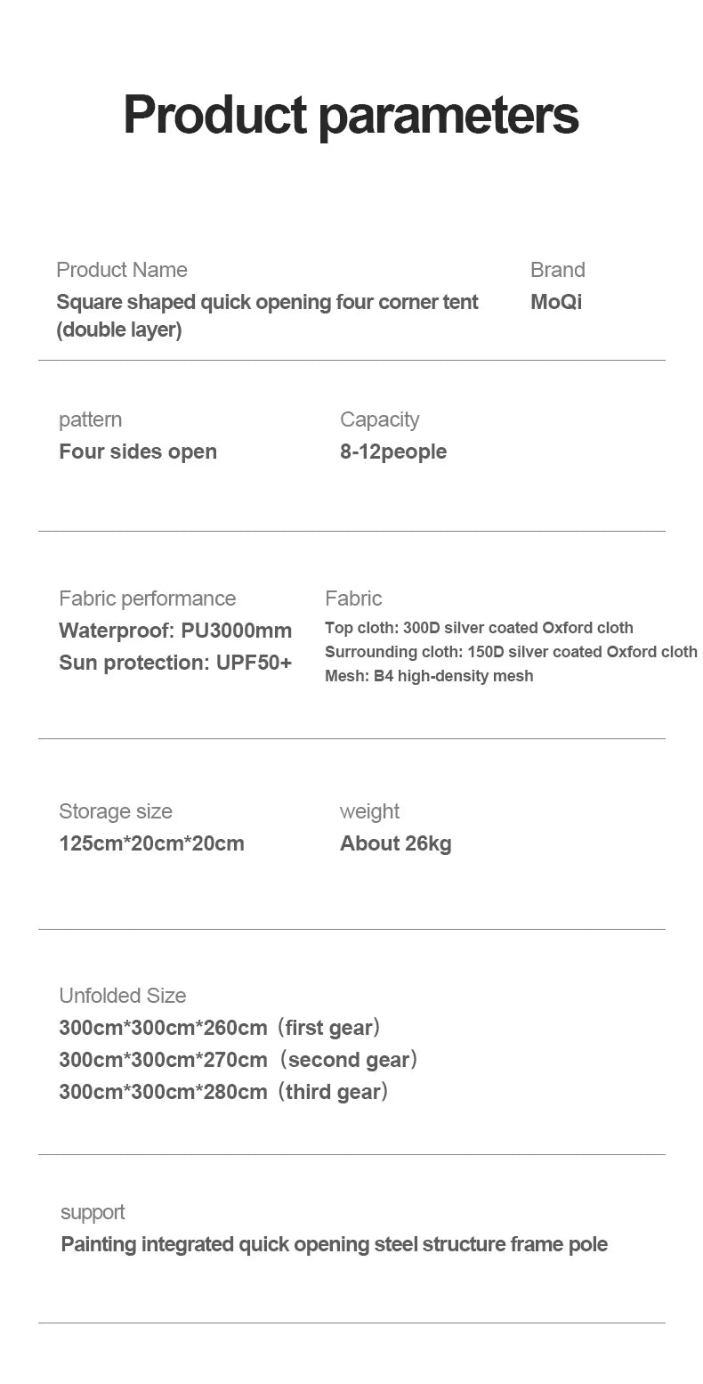Select the MoQi brand name
703x1384 pixels.
[x=555, y=302]
